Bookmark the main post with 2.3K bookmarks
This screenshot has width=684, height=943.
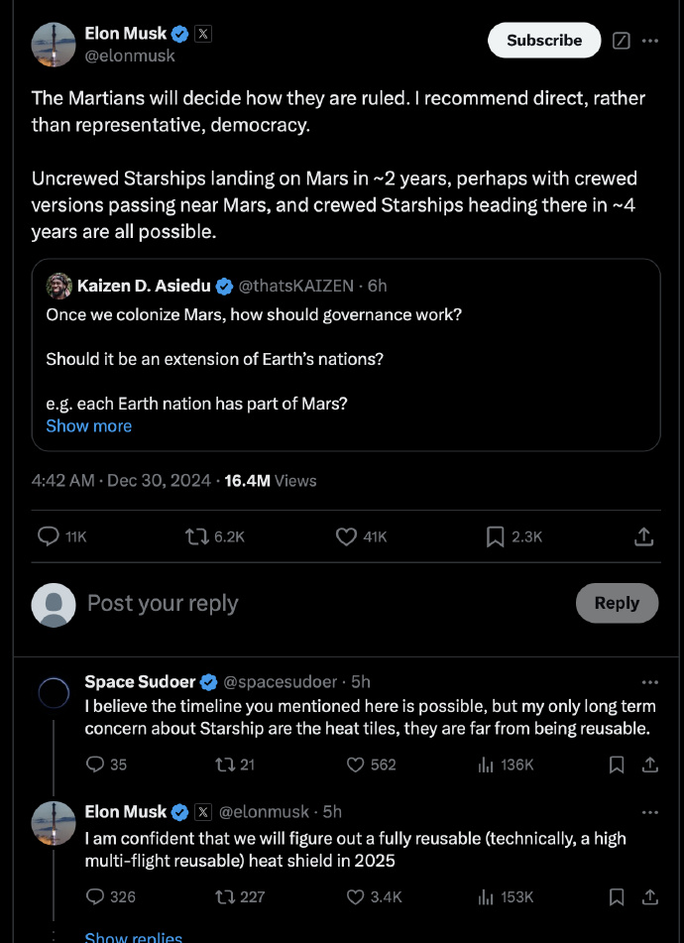[495, 535]
